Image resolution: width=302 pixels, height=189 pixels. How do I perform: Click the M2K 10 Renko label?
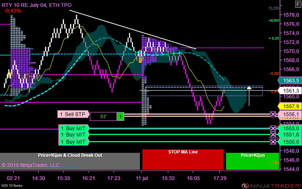click(12, 186)
